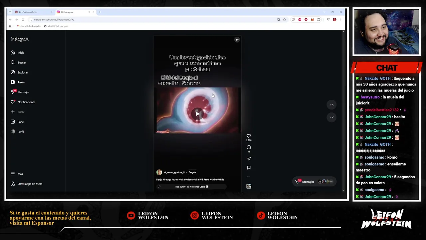Open tab search dropdown arrow
The image size is (426, 240).
[10, 12]
